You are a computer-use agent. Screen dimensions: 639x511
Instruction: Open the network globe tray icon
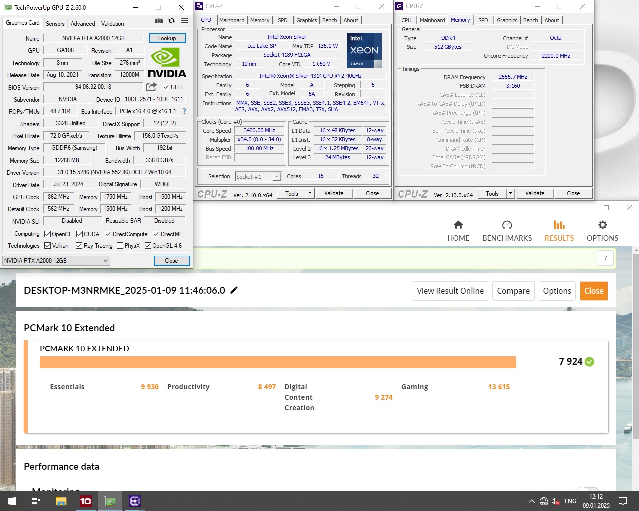click(544, 501)
